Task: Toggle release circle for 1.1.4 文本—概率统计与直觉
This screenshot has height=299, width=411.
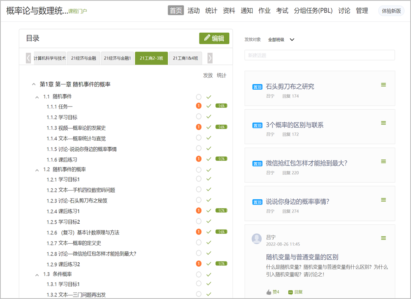Action: pyautogui.click(x=199, y=138)
